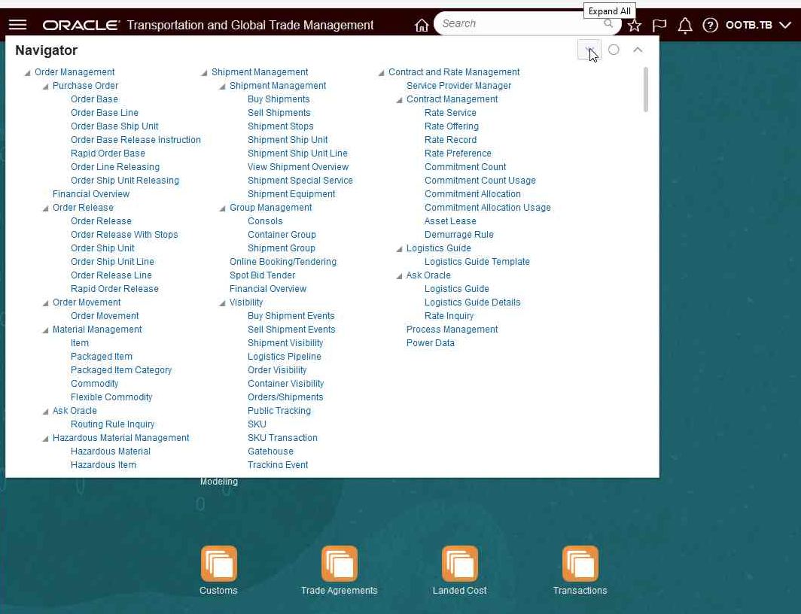801x614 pixels.
Task: Open Logistics Pipeline
Action: 284,356
